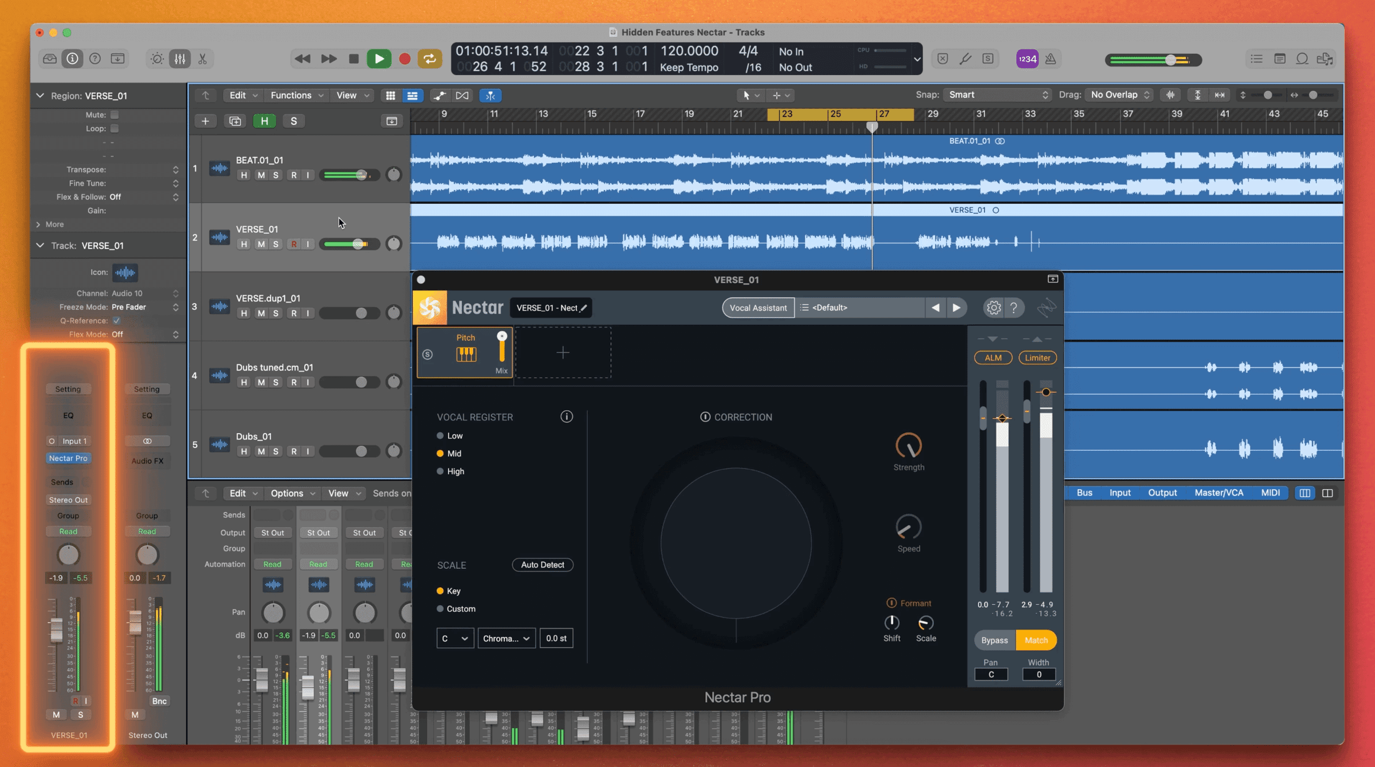Add a new track with plus icon
Screen dimensions: 1375x767
tap(205, 121)
